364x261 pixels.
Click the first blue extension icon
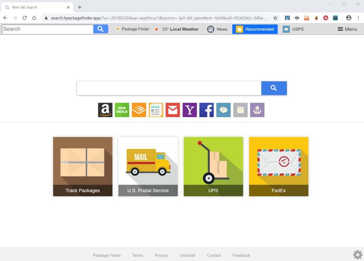tap(287, 18)
